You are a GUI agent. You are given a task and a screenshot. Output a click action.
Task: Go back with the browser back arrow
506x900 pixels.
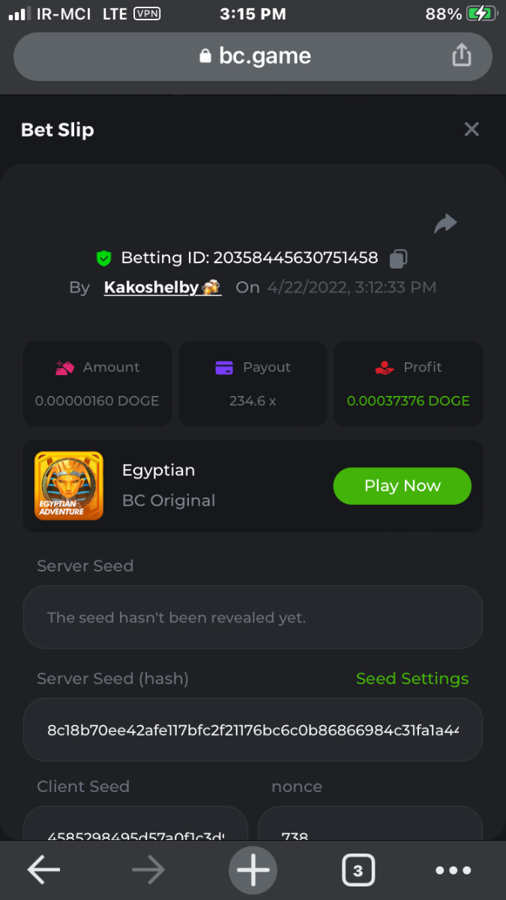(x=44, y=870)
